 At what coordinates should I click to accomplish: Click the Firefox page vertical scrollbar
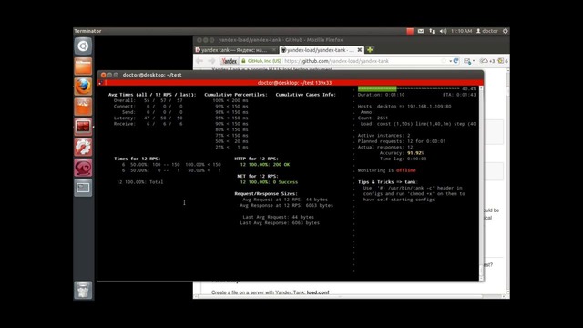(x=507, y=180)
